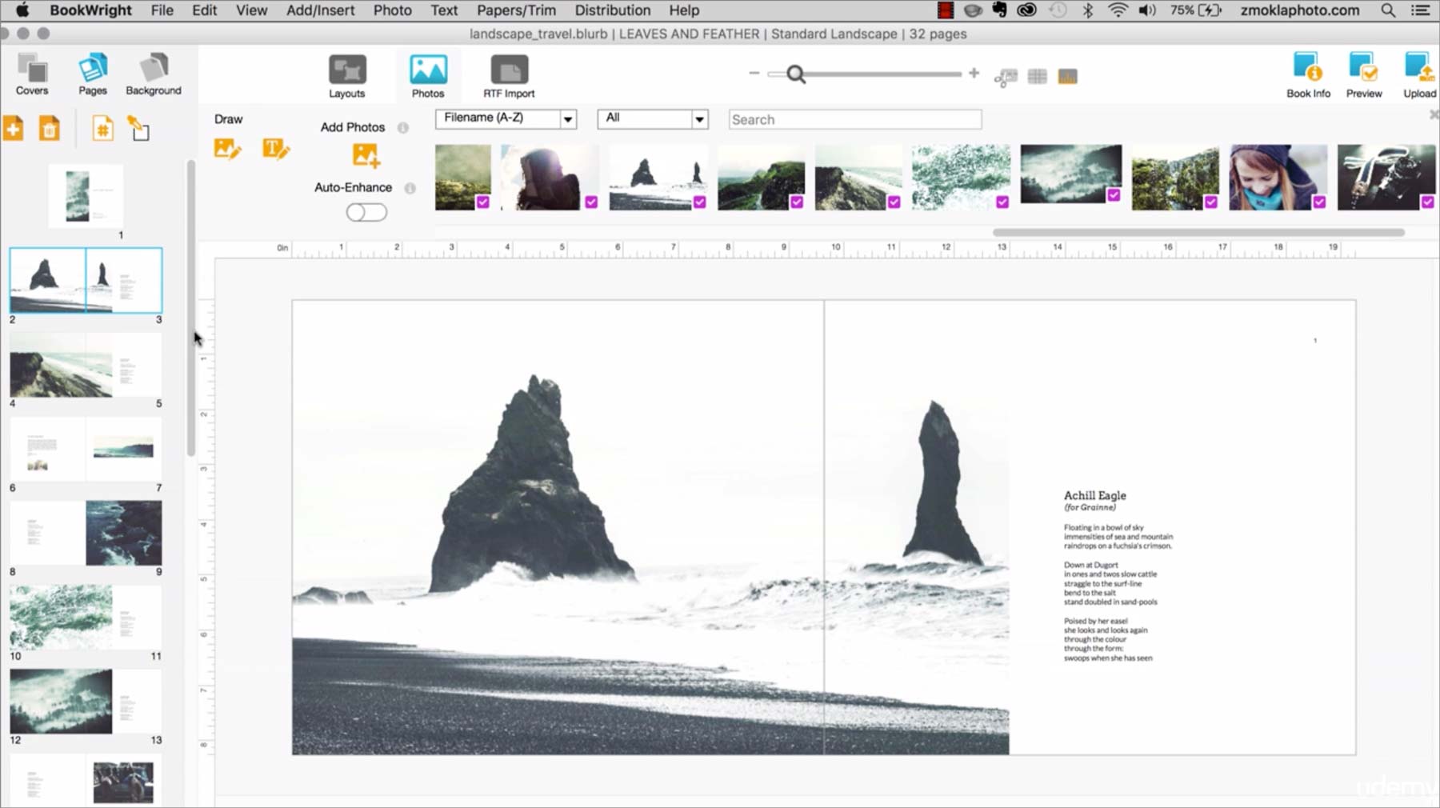Draw a text container
Image resolution: width=1440 pixels, height=808 pixels.
[276, 149]
